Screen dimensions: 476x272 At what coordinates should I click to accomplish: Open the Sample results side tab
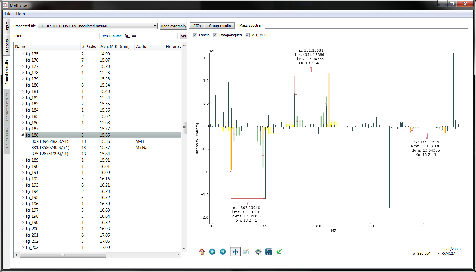[7, 72]
